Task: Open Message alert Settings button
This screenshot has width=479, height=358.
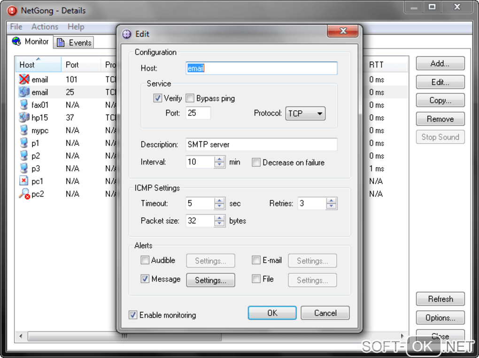Action: click(210, 280)
